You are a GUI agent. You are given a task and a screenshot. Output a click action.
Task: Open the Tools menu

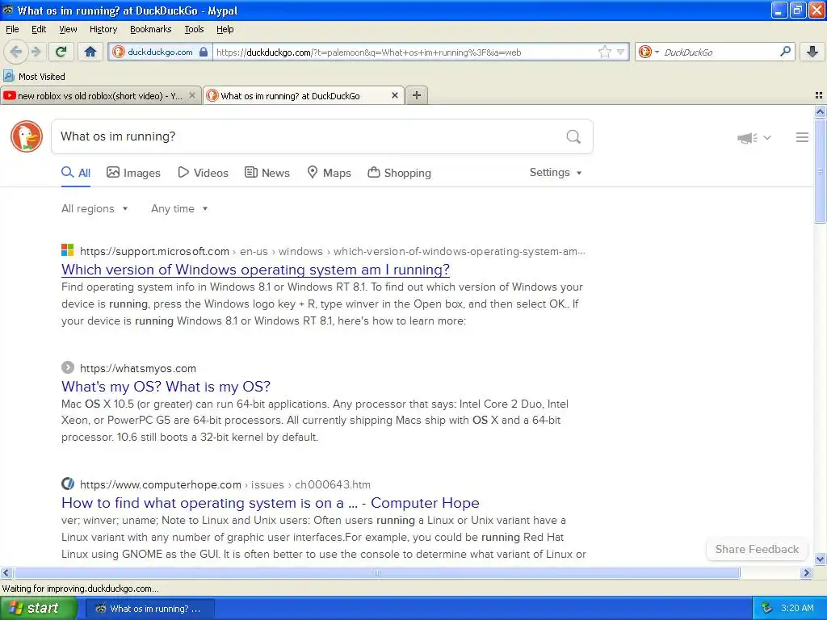(x=194, y=29)
